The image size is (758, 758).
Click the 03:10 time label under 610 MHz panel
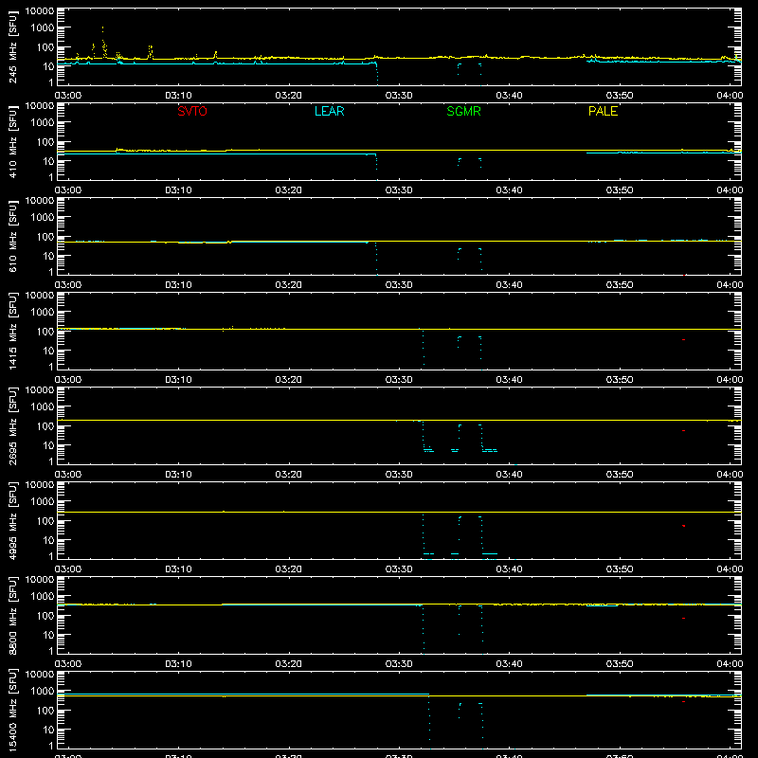[178, 285]
